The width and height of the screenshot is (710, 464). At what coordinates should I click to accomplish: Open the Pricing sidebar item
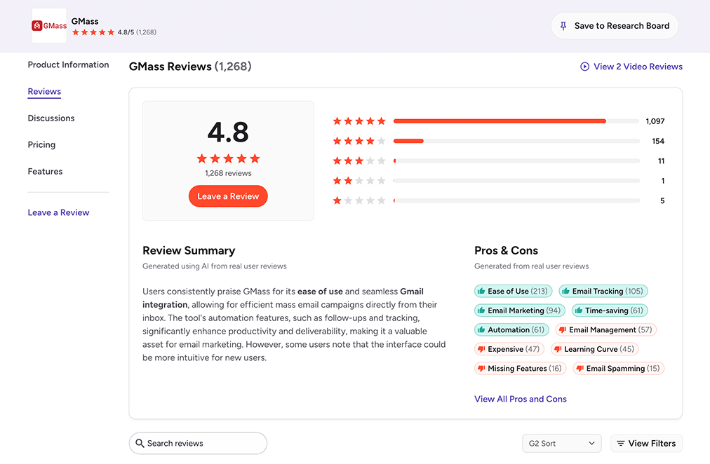point(41,144)
